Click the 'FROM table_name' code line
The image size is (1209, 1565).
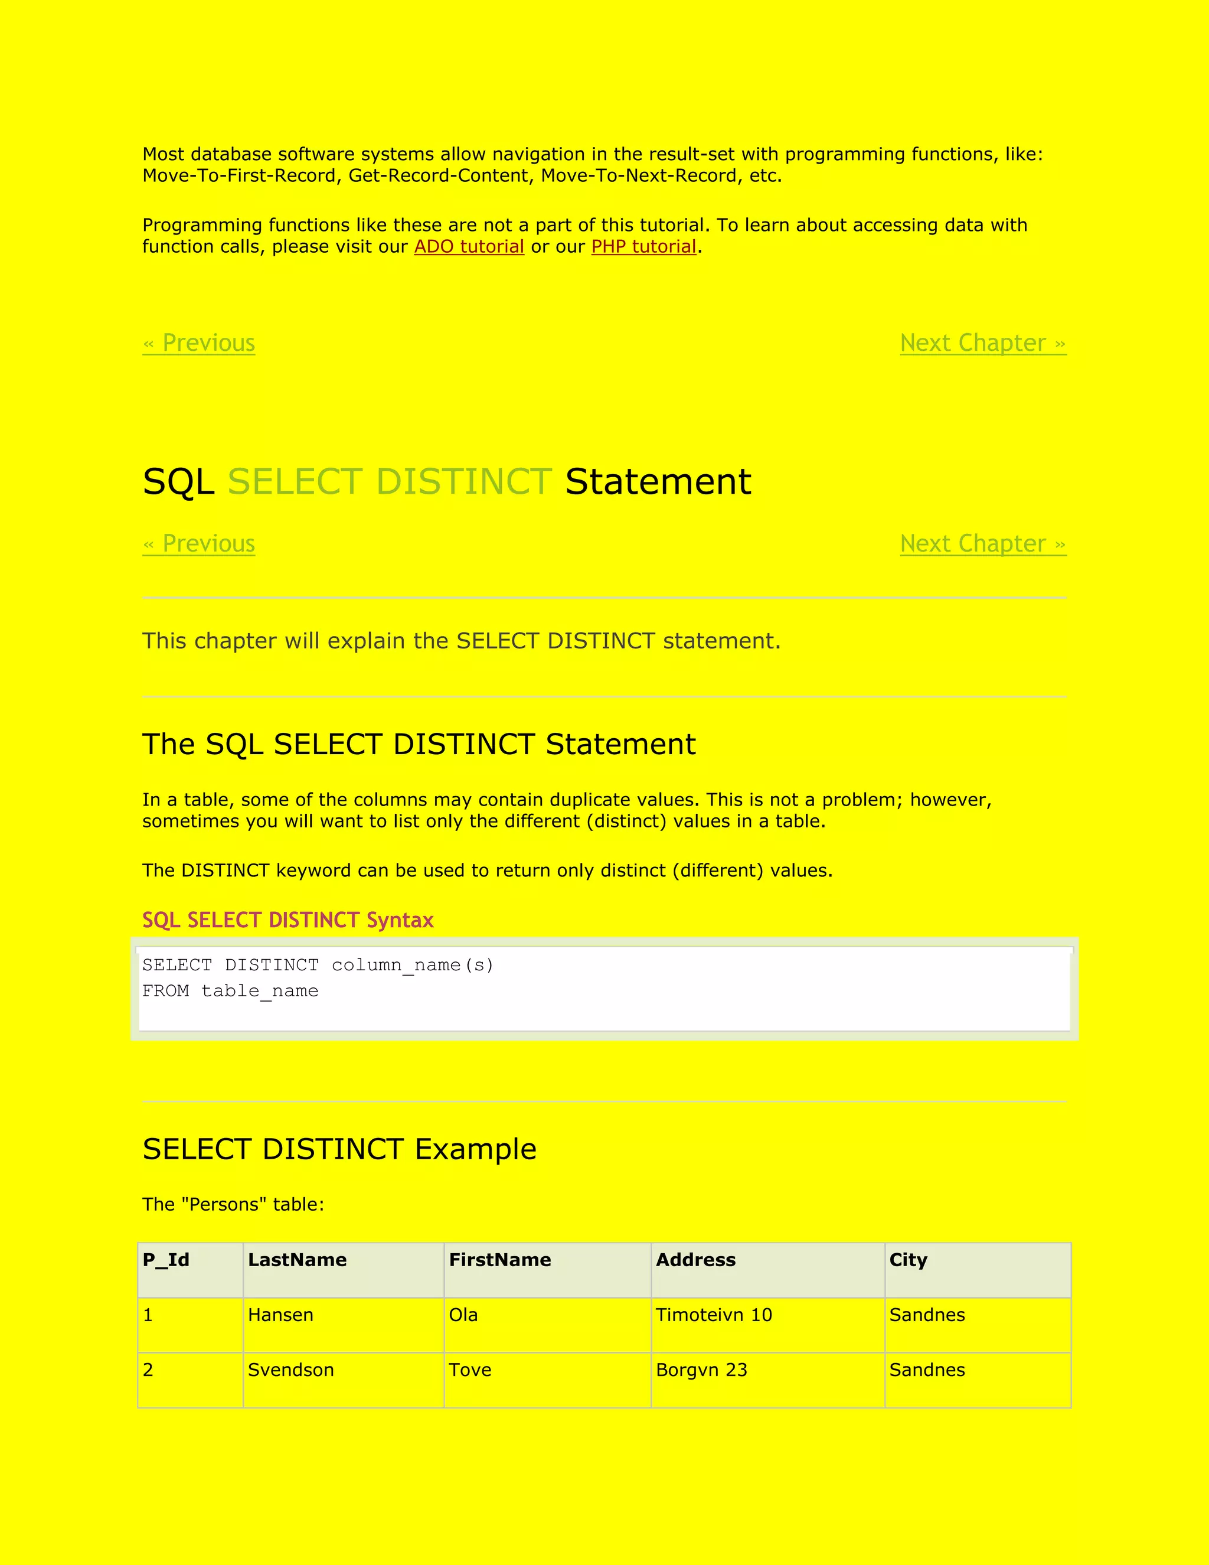(230, 991)
